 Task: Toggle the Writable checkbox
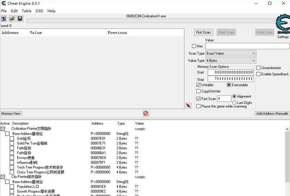point(198,85)
